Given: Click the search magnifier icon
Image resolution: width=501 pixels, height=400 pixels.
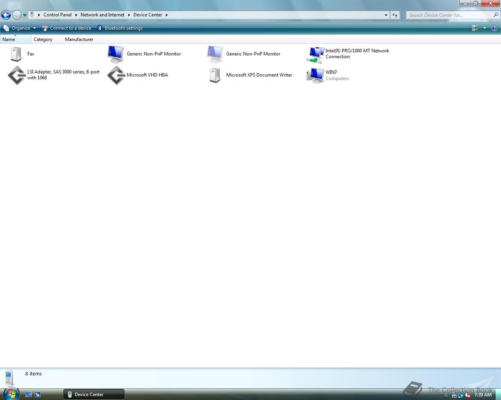Looking at the screenshot, I should coord(496,15).
